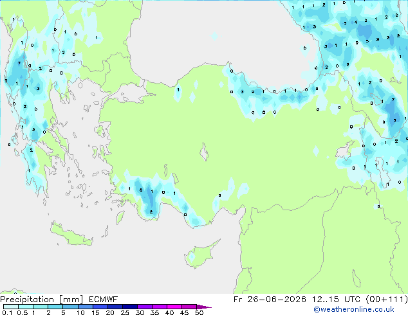Click the island of Crete on map
Image resolution: width=408 pixels, height=315 pixels.
[x=72, y=235]
